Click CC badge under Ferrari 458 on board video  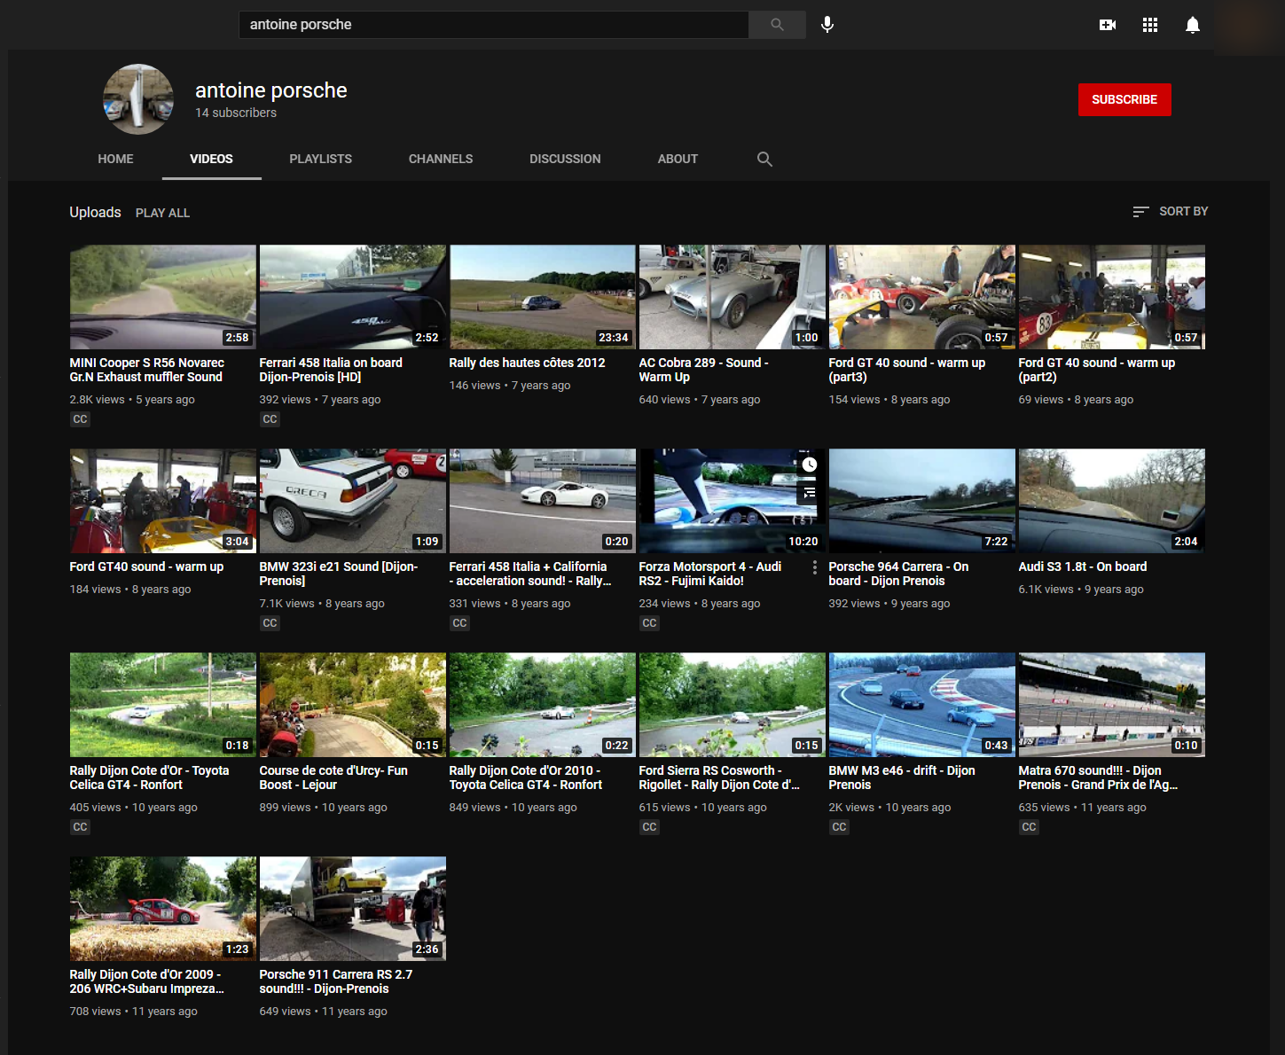click(x=270, y=419)
